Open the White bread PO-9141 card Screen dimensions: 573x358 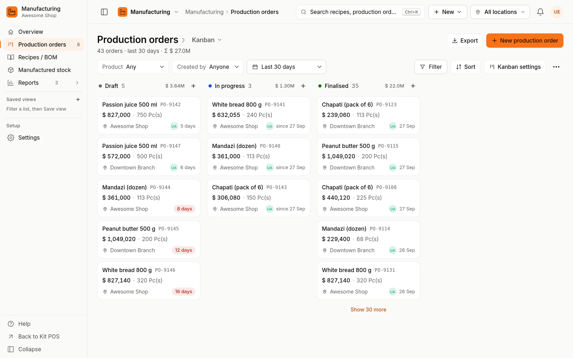[258, 115]
